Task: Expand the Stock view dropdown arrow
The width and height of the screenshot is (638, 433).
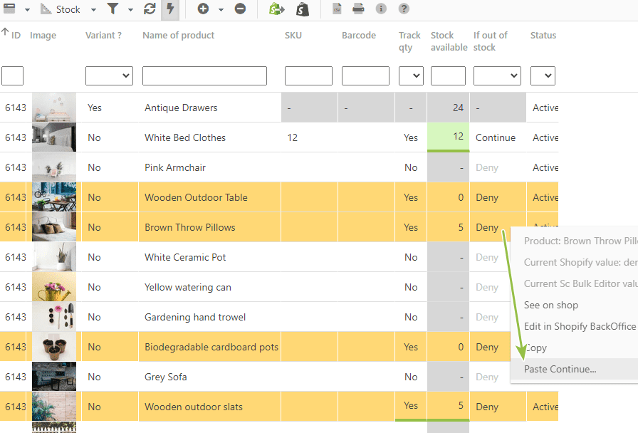Action: 93,9
